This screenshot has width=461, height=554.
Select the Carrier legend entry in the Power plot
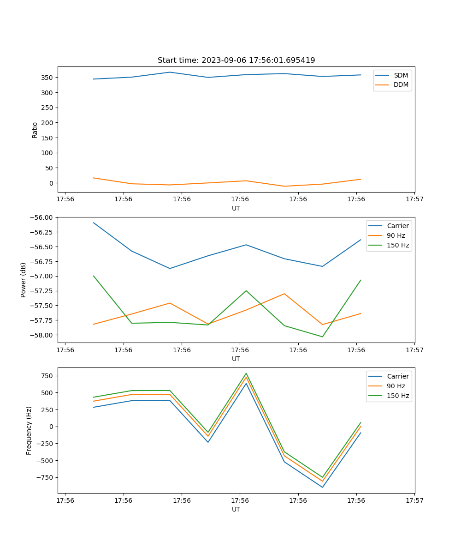tap(397, 226)
